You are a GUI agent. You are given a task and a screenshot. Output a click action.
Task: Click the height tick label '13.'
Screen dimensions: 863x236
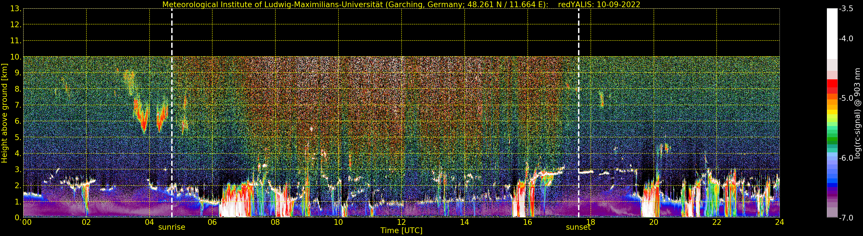click(x=16, y=9)
